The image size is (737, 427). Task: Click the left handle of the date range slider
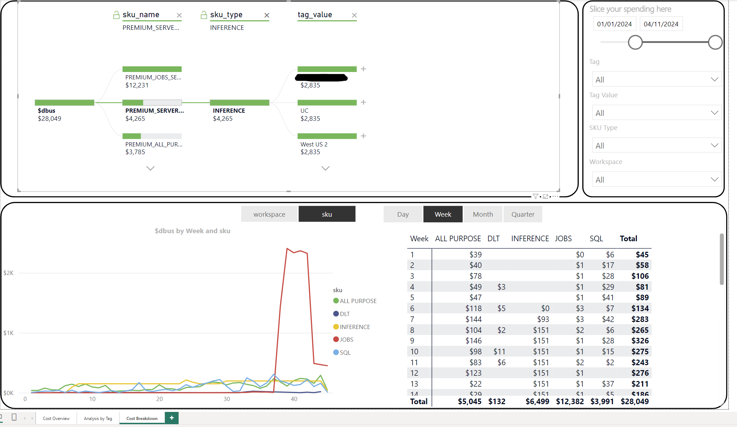click(x=635, y=42)
